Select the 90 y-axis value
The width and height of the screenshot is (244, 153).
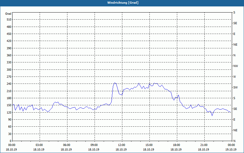(10, 120)
